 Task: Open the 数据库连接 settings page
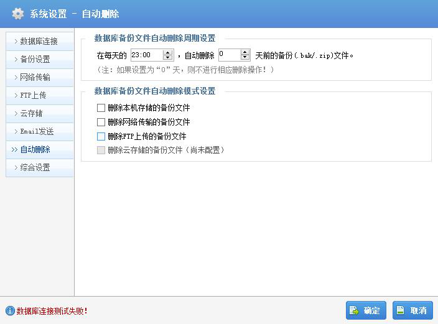pyautogui.click(x=40, y=41)
